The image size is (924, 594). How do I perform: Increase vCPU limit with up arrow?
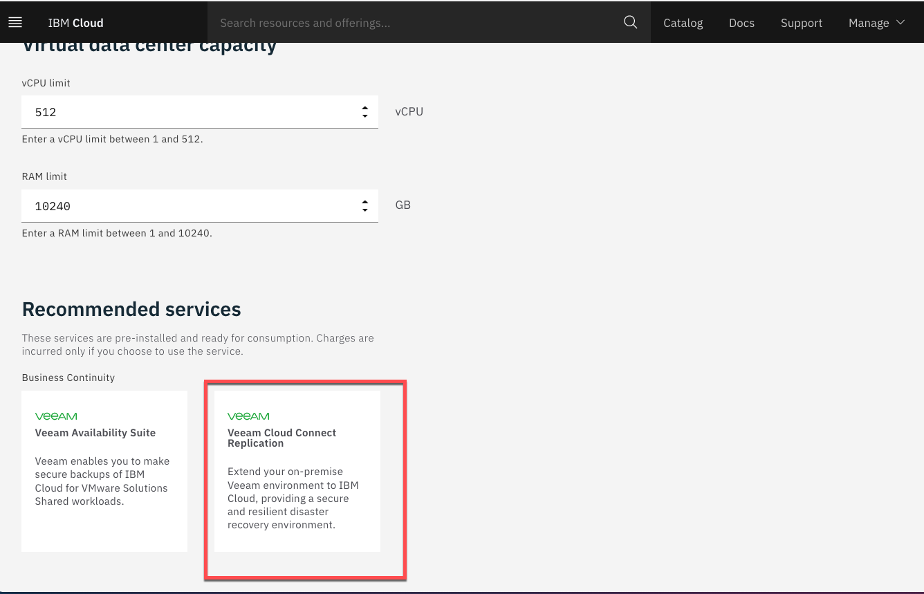(364, 108)
